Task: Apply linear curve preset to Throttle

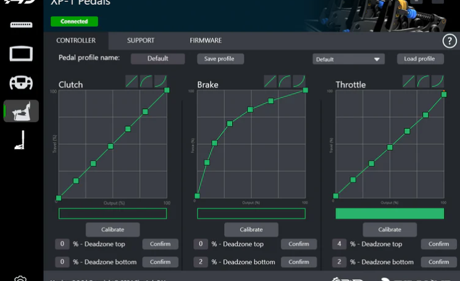Action: coord(409,81)
